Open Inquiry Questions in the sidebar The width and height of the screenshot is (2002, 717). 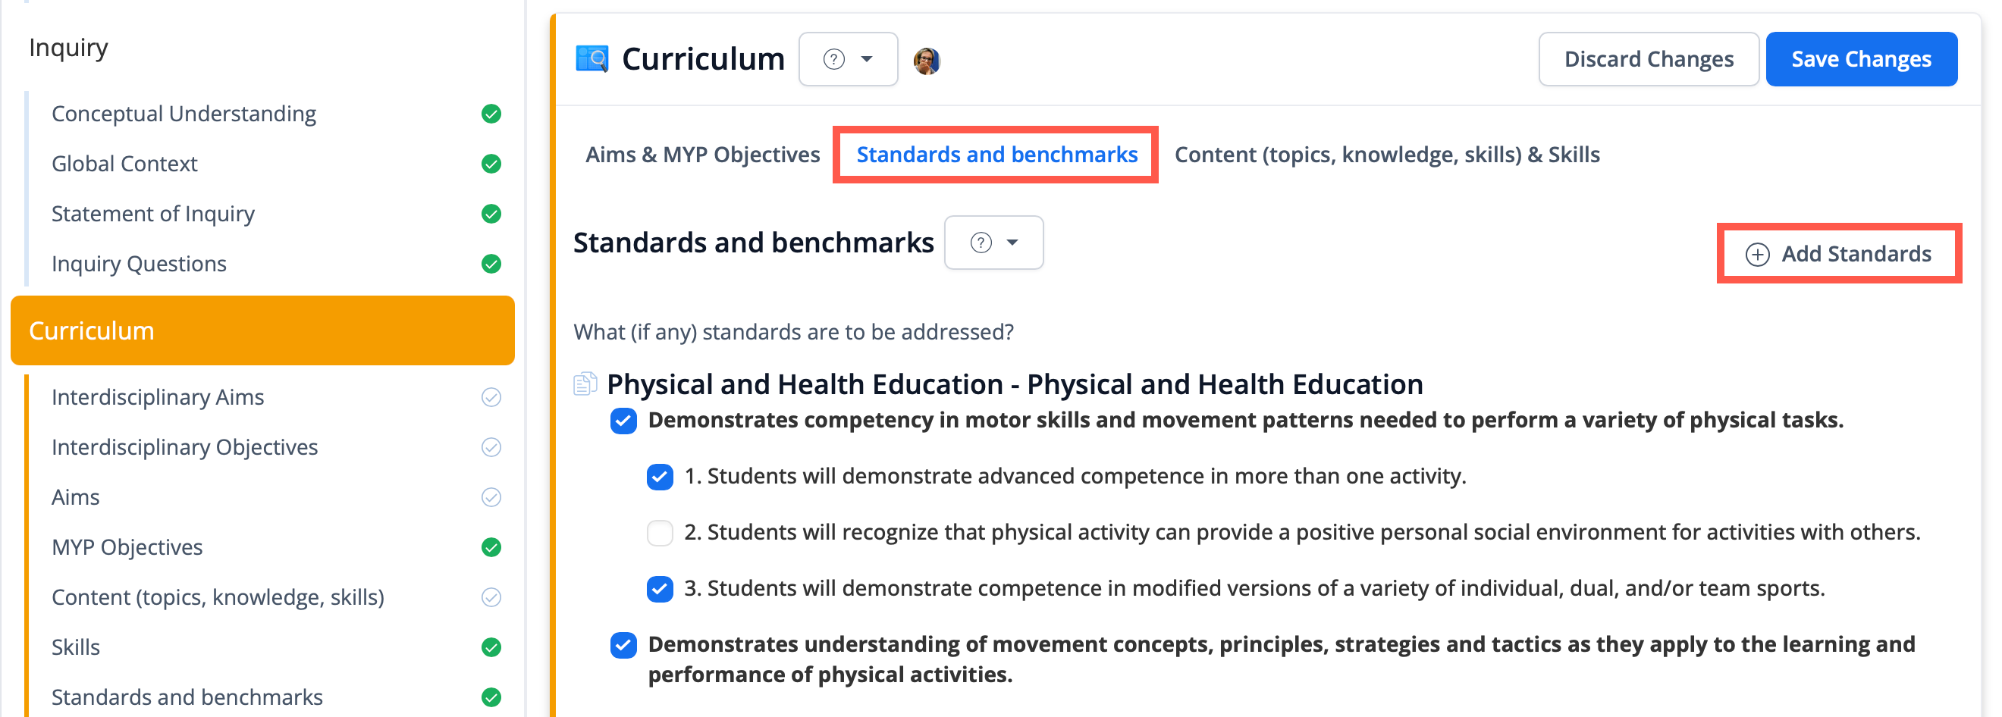(139, 264)
